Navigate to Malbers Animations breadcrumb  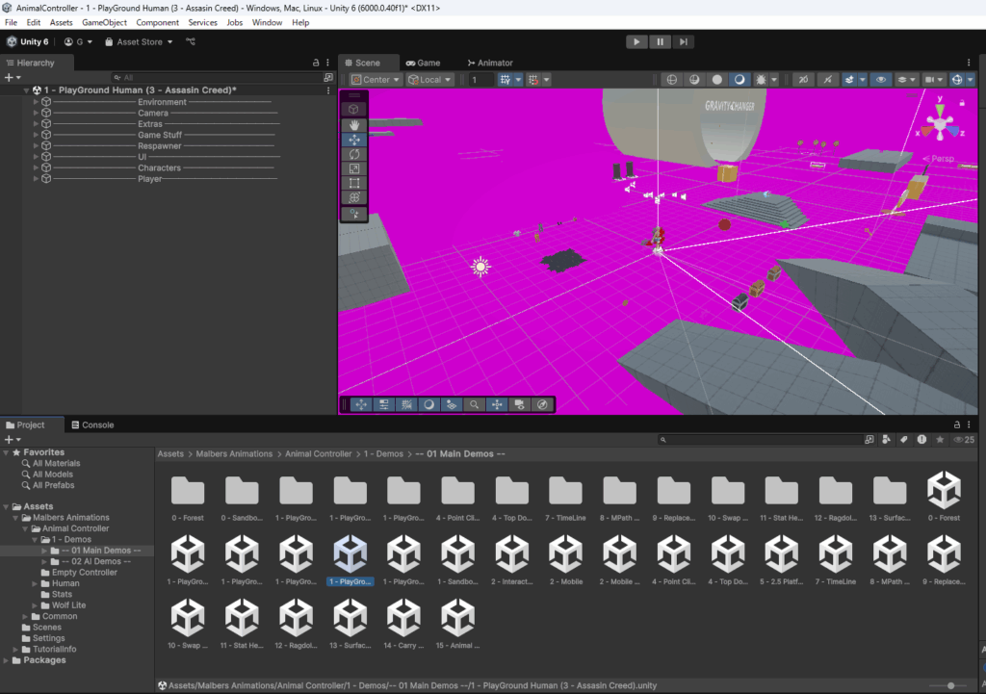pos(234,453)
